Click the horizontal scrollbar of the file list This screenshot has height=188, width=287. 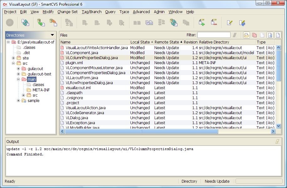coord(141,131)
